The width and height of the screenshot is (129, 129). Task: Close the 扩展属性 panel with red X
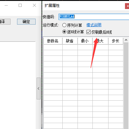[x=127, y=6]
